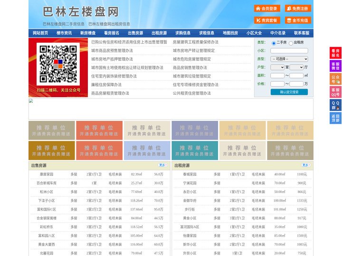Screen dimensions: 342x256
Task: Open 商品房屋租赁管理办法 link
Action: (110, 93)
